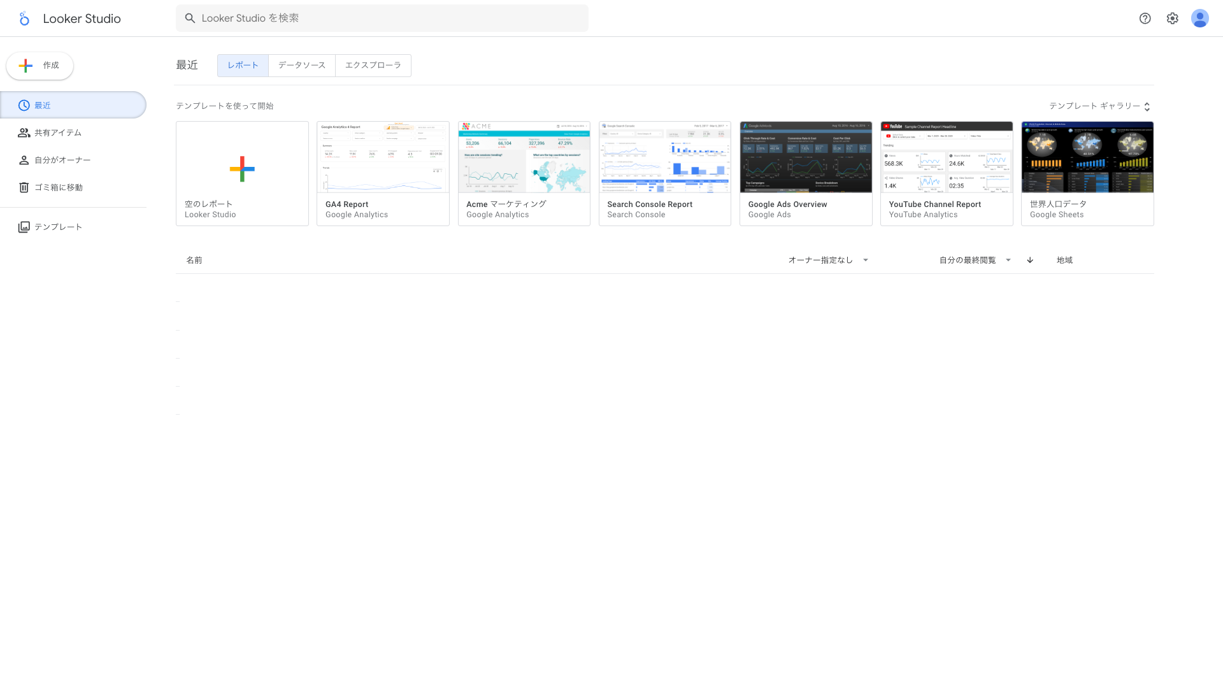Select the レポート tab
Screen dimensions: 1223x688
[x=243, y=66]
